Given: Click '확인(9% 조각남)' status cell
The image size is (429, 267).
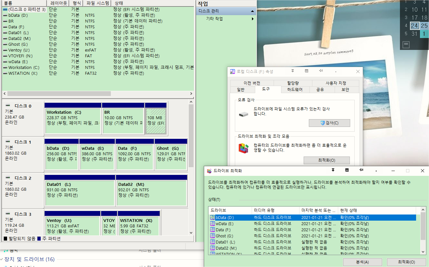Looking at the screenshot, I should pos(354,230).
